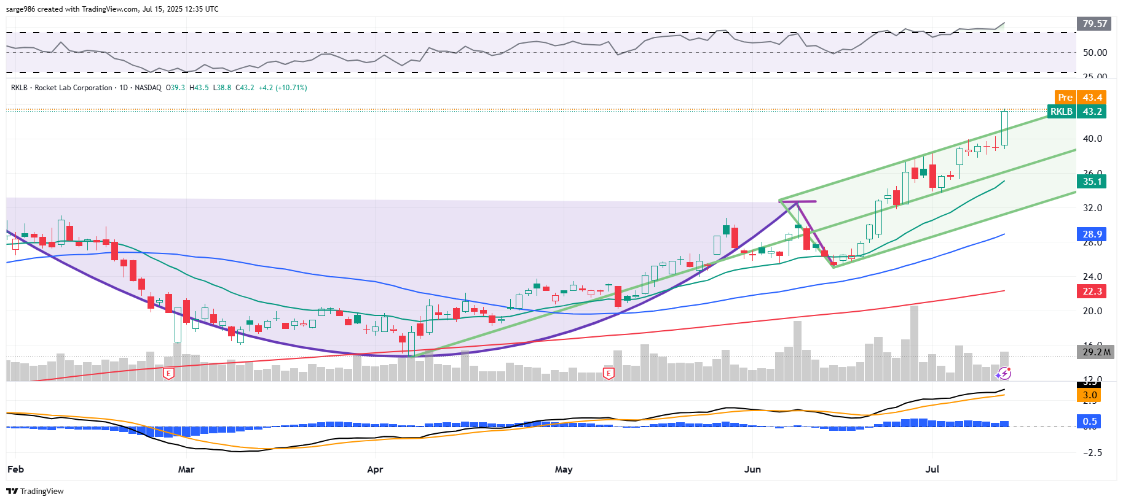
Task: Click the Jul label on time axis
Action: 932,469
